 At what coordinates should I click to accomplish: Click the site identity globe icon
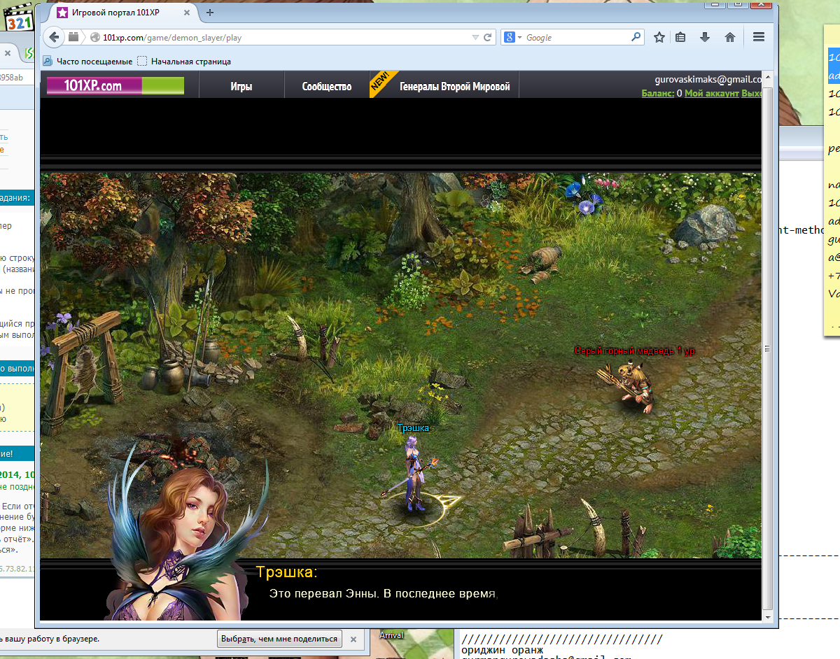click(x=95, y=38)
